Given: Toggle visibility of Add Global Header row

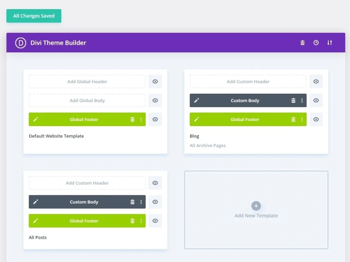Looking at the screenshot, I should pos(155,81).
